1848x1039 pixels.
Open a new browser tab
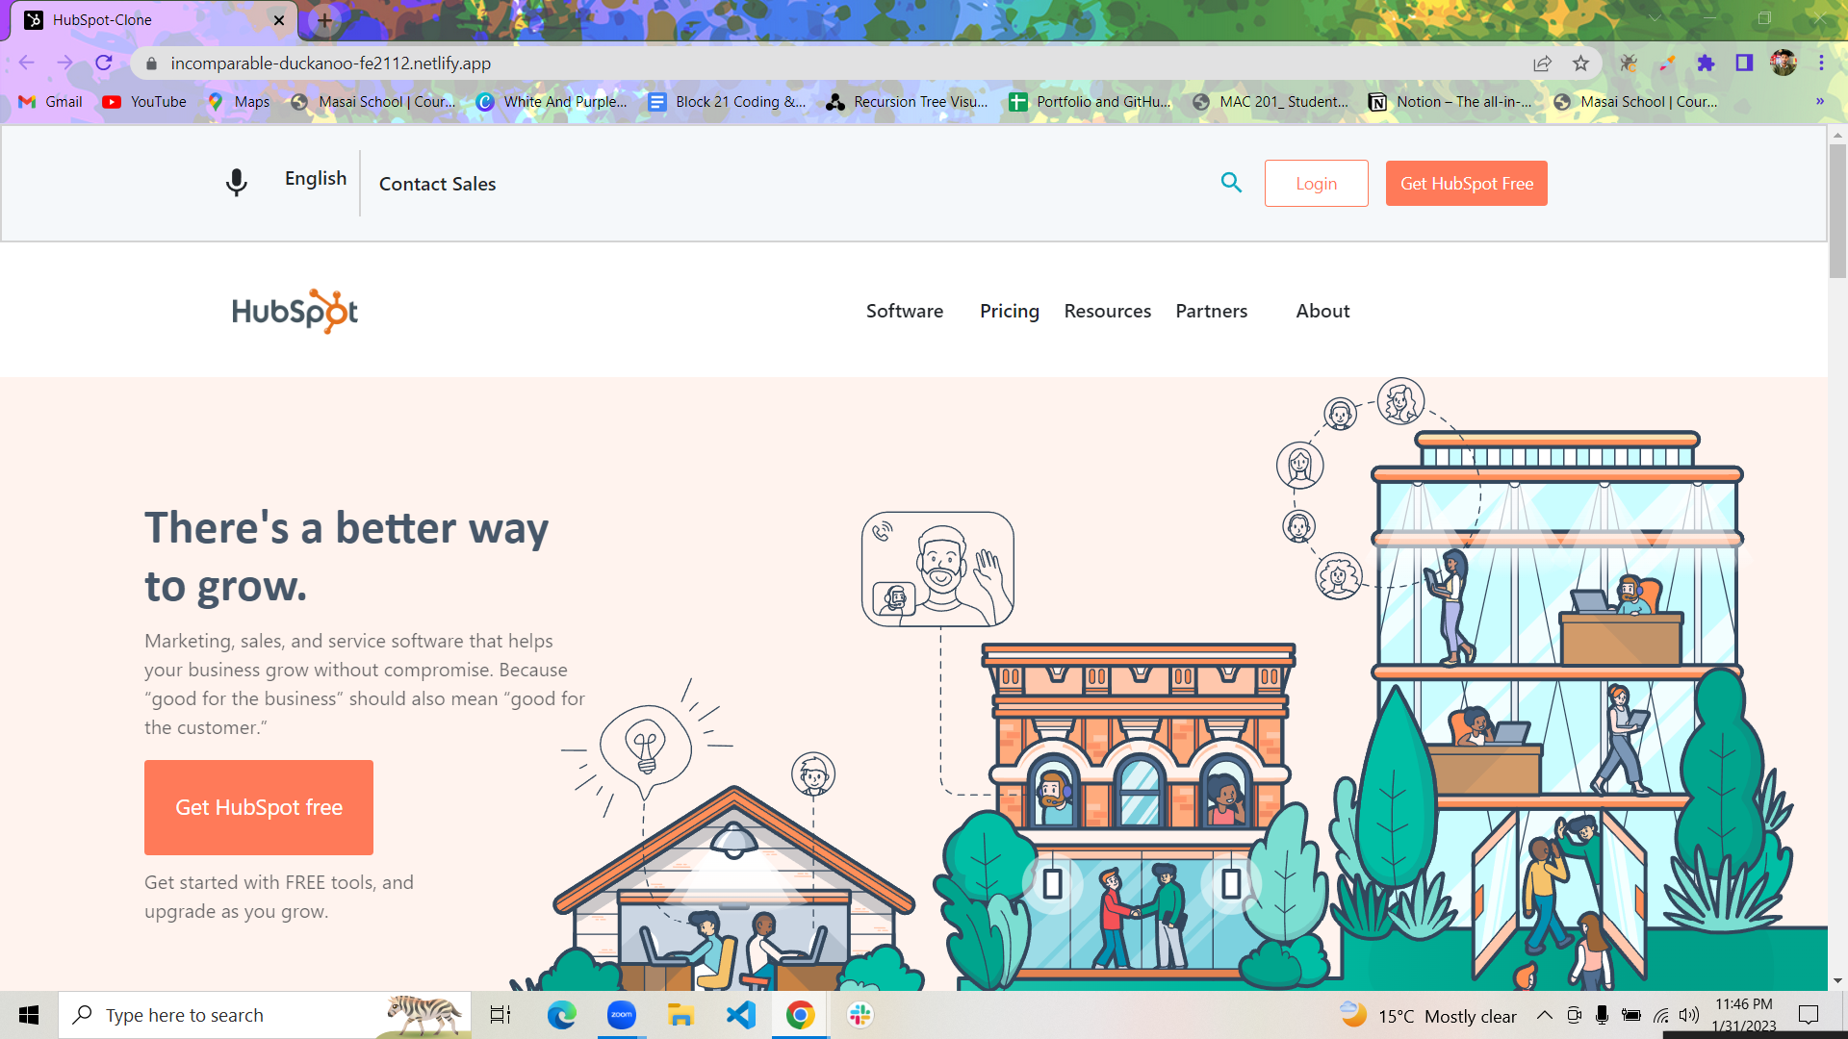pyautogui.click(x=324, y=20)
